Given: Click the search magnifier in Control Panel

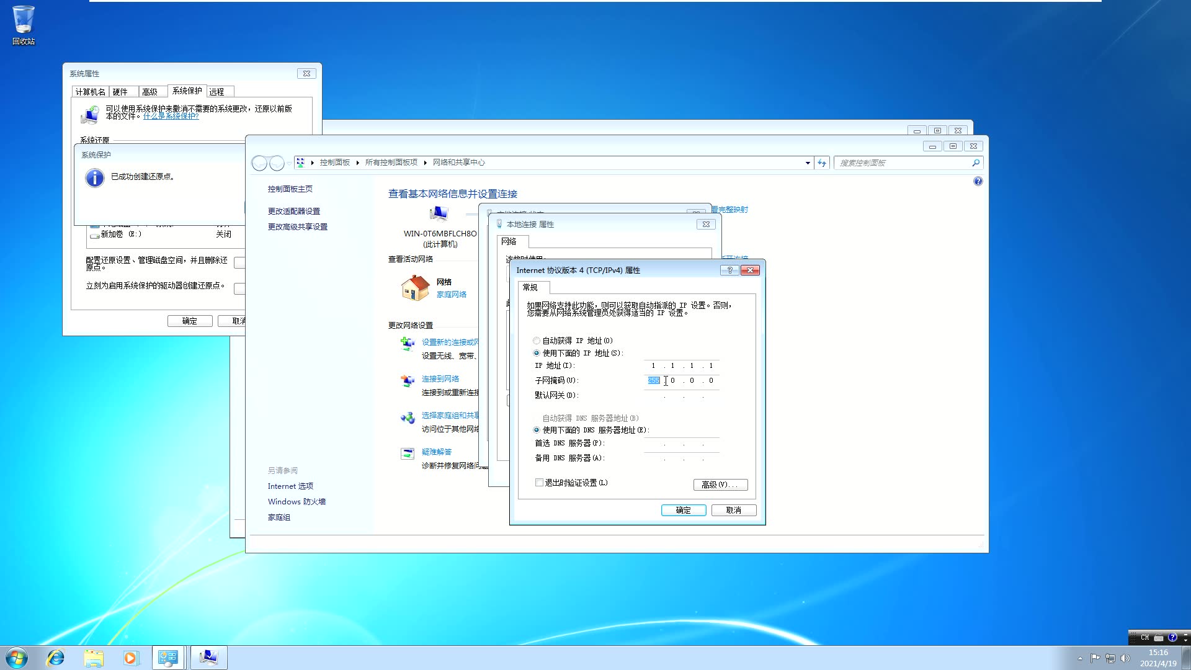Looking at the screenshot, I should (976, 163).
